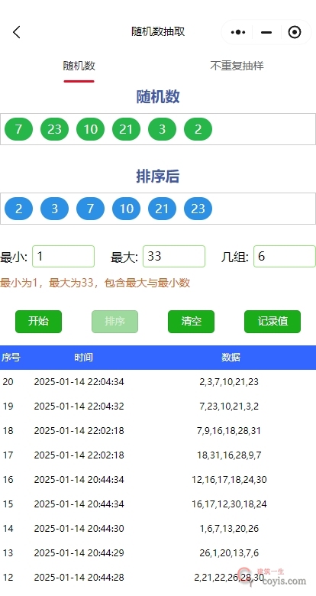The height and width of the screenshot is (596, 316).
Task: Click timestamp 2025-01-14 22:04:34
Action: [79, 381]
